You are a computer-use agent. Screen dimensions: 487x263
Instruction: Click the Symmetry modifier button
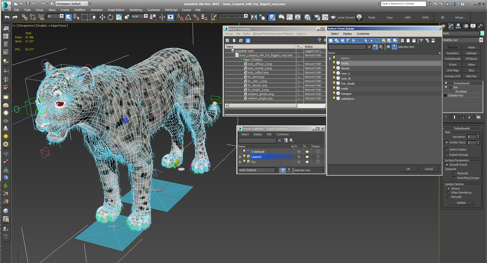[452, 53]
